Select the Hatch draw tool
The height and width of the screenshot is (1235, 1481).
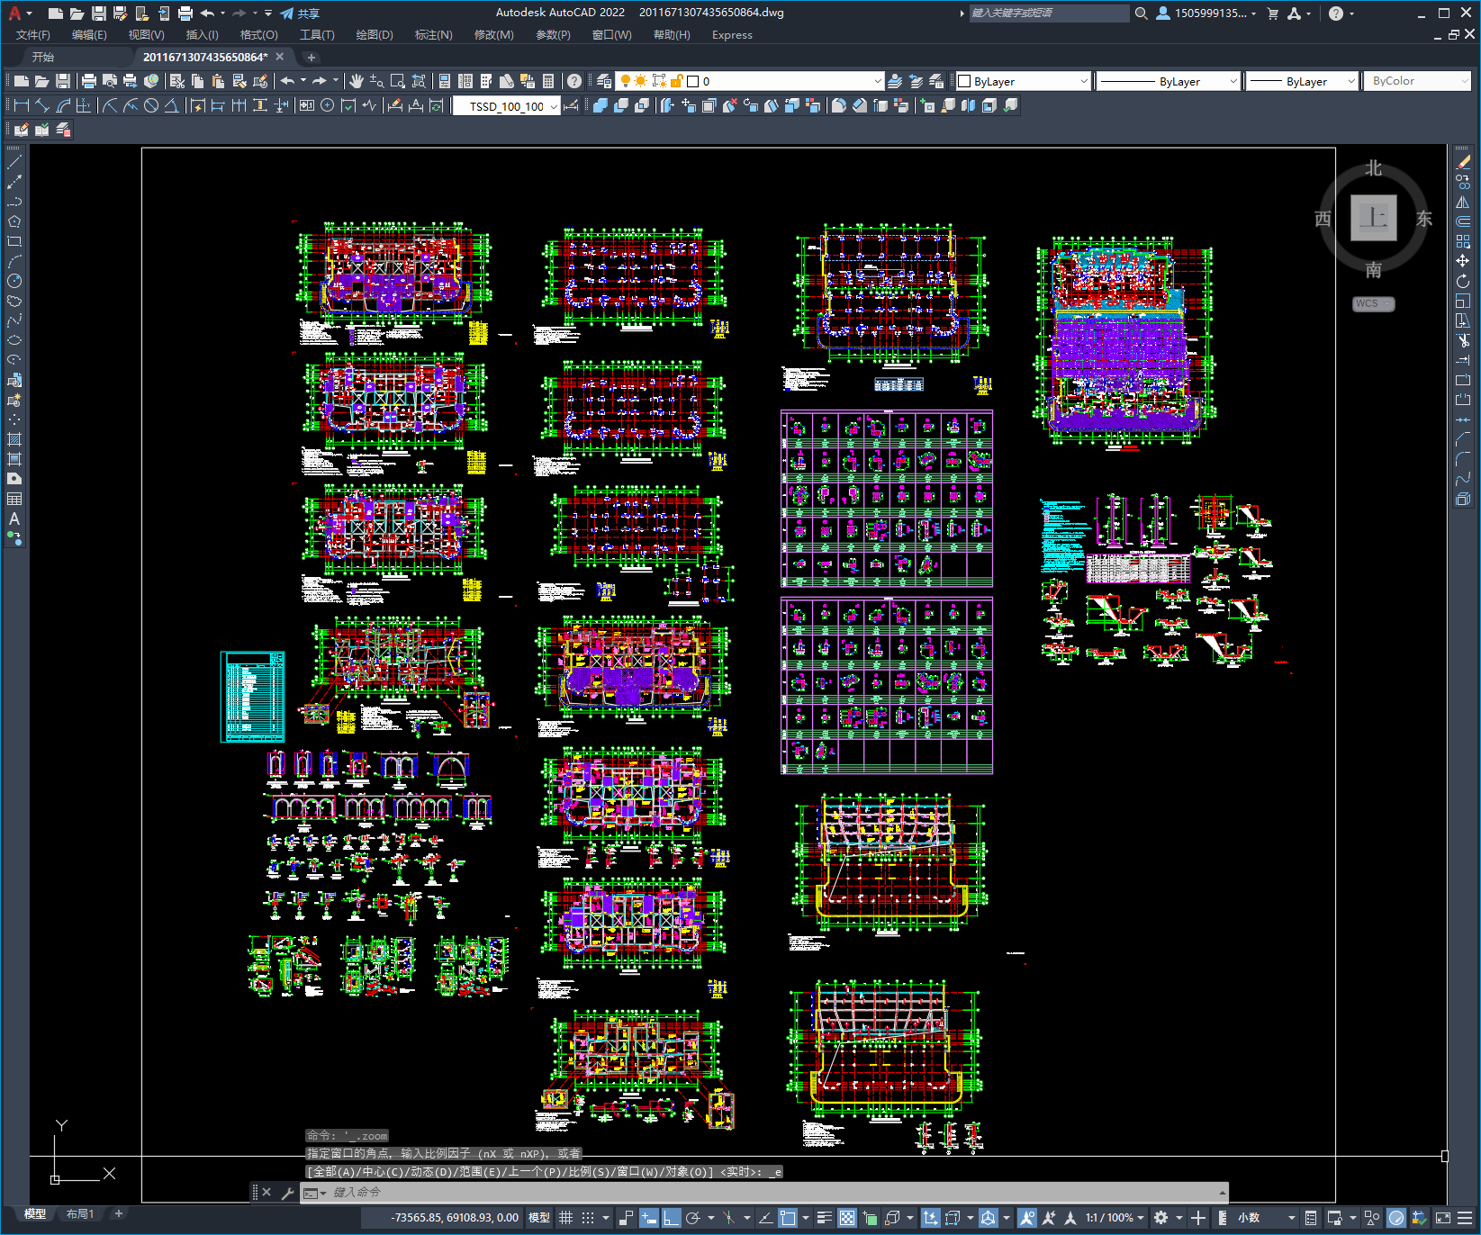click(x=14, y=439)
